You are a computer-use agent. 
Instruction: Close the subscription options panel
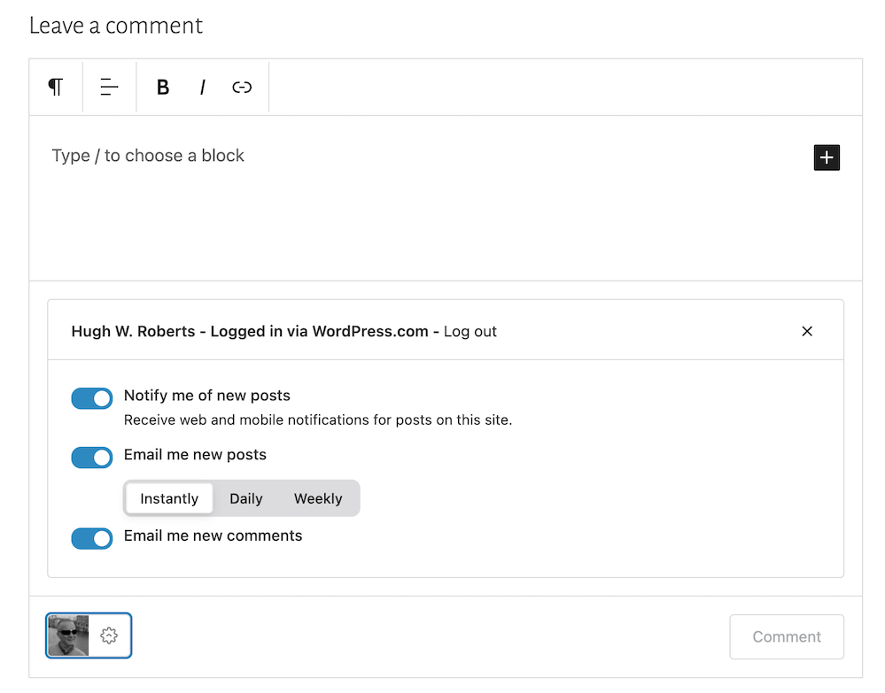click(806, 331)
